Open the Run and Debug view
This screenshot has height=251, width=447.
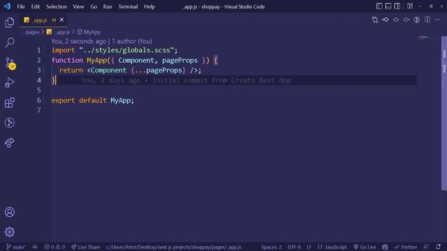coord(9,82)
